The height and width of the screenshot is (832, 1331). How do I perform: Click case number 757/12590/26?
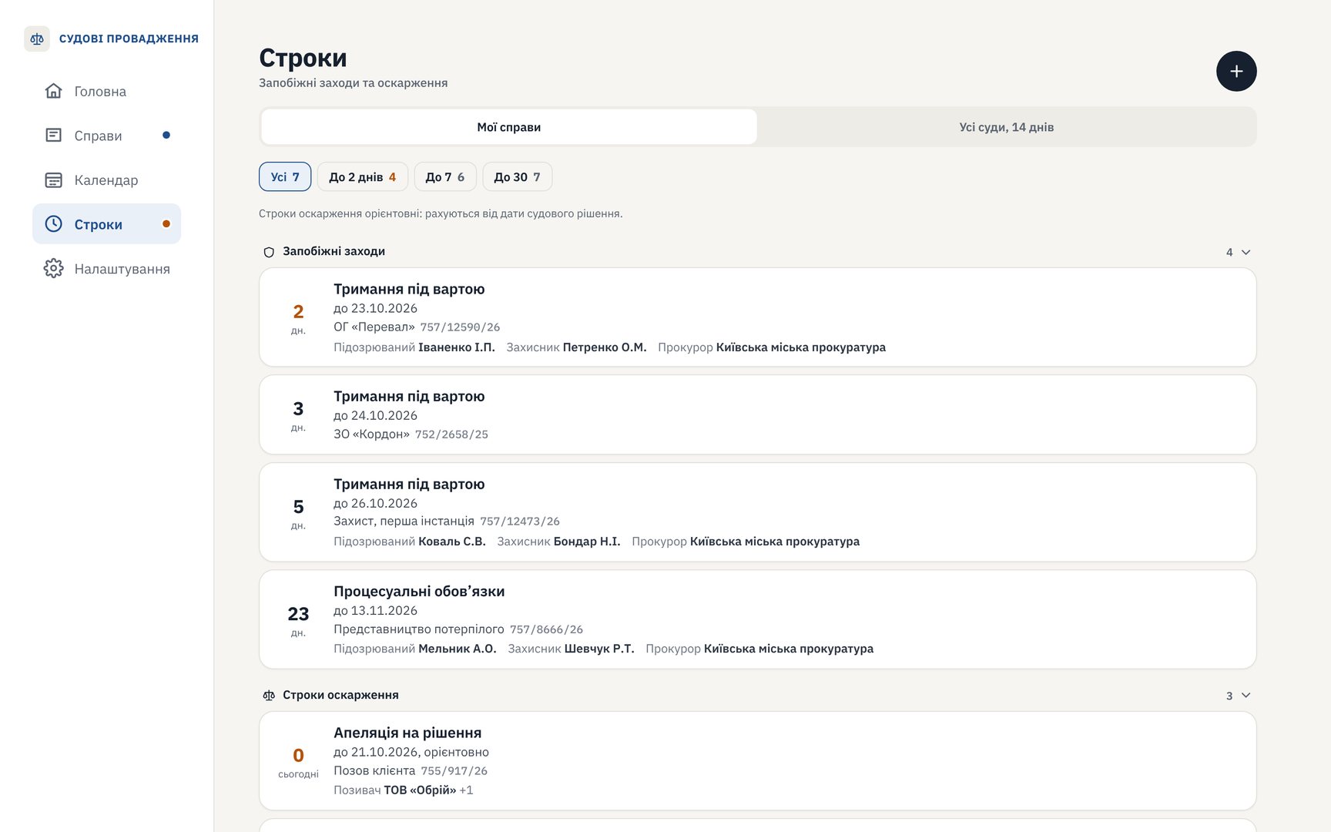(x=460, y=327)
